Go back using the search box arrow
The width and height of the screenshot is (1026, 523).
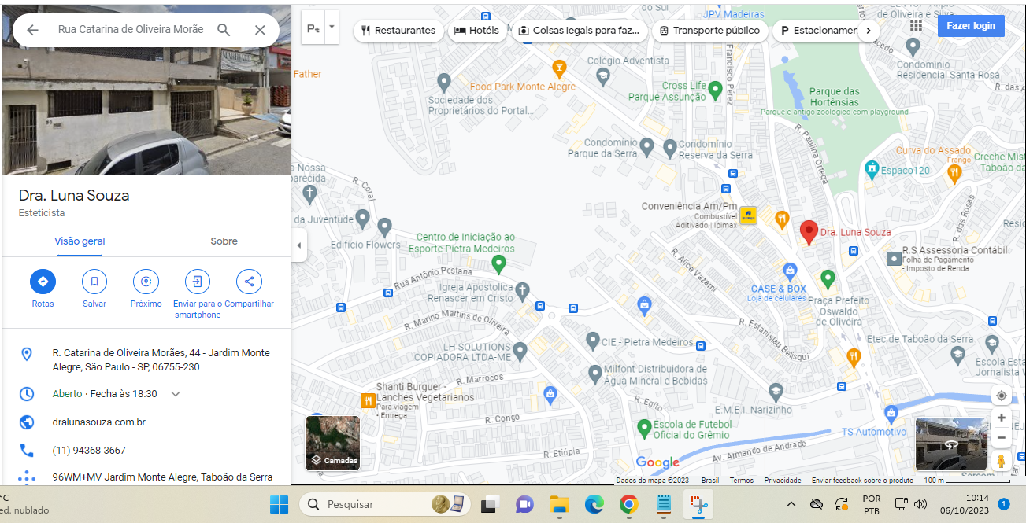[32, 30]
